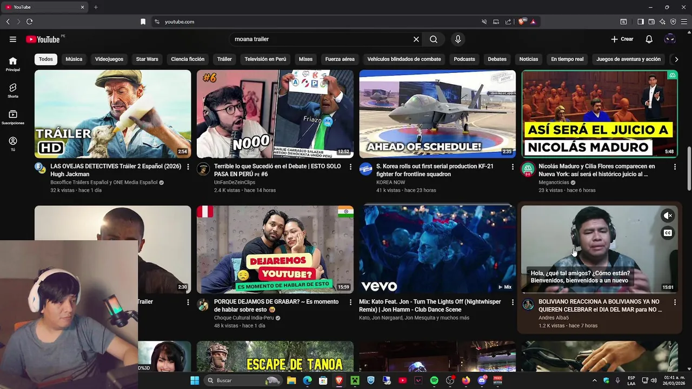The image size is (692, 389).
Task: Open the notifications bell
Action: 649,39
